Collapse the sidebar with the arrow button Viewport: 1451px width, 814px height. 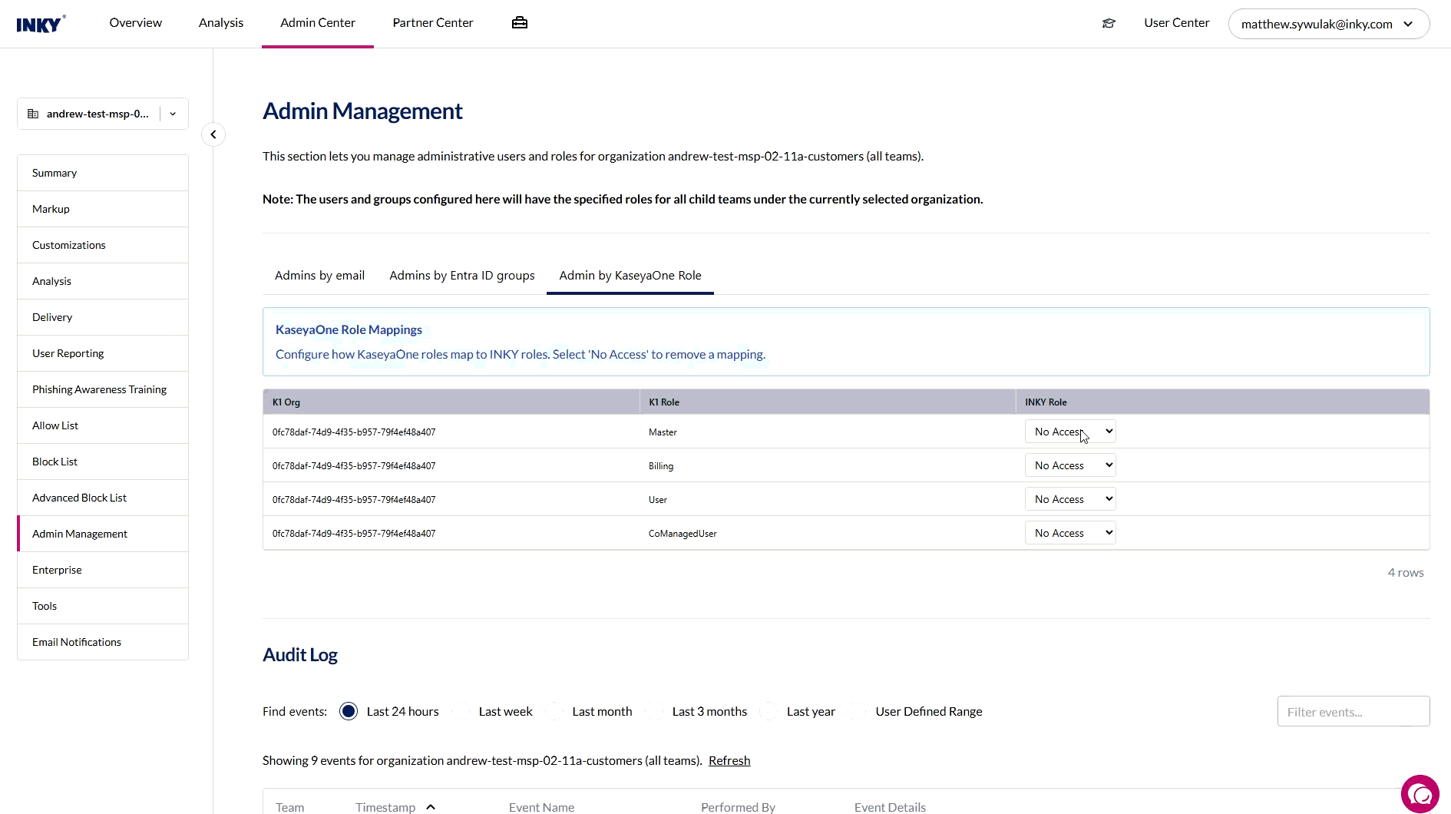[x=213, y=134]
